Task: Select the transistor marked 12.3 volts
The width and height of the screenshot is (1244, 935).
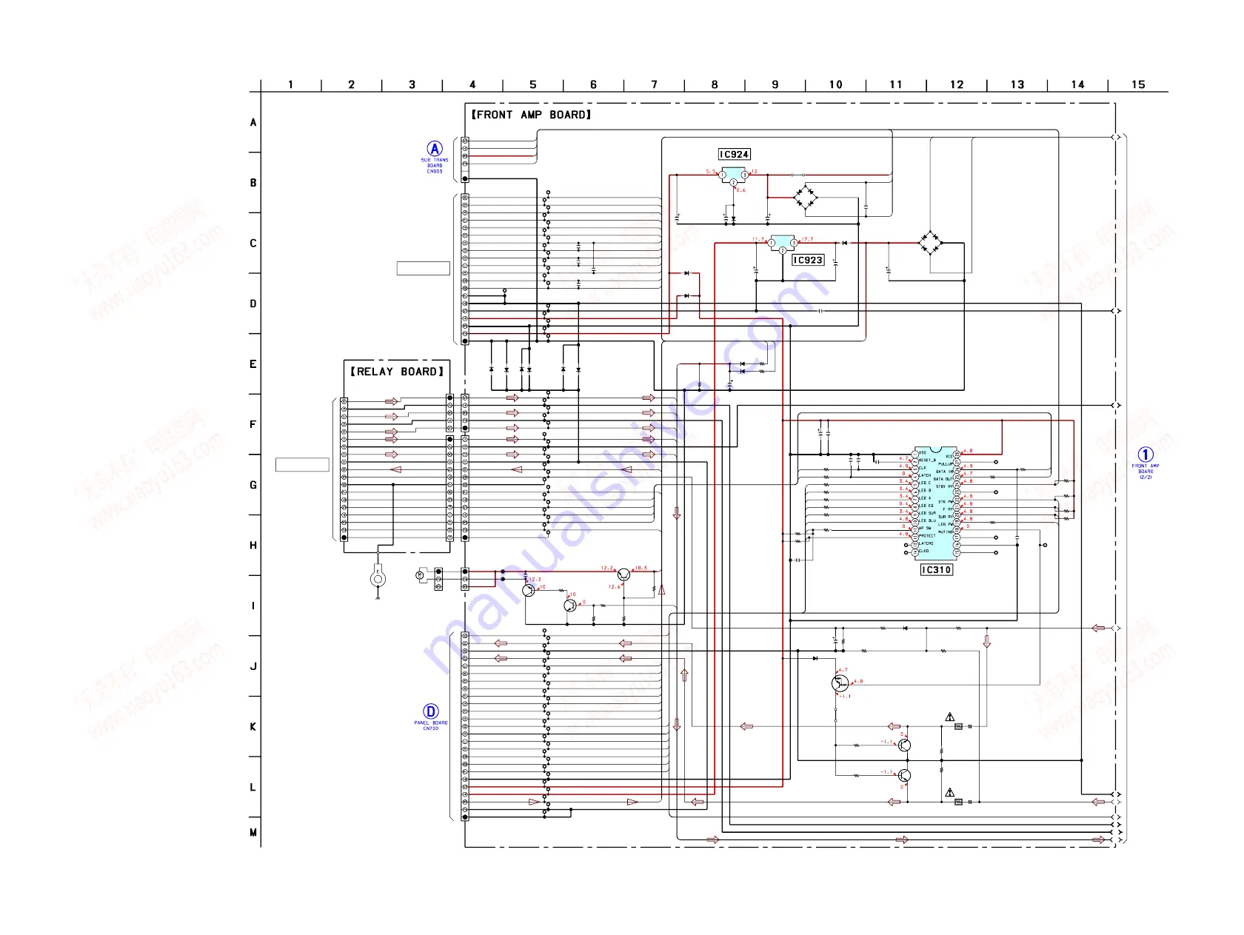Action: tap(528, 590)
